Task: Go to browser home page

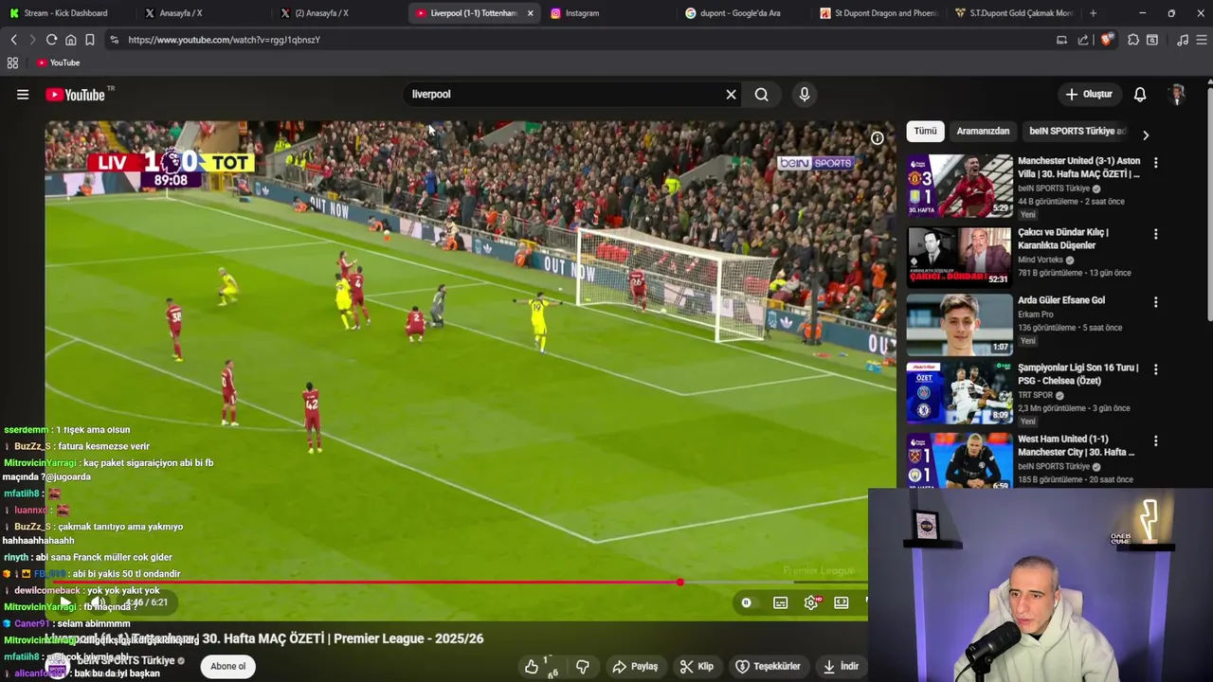Action: 70,40
